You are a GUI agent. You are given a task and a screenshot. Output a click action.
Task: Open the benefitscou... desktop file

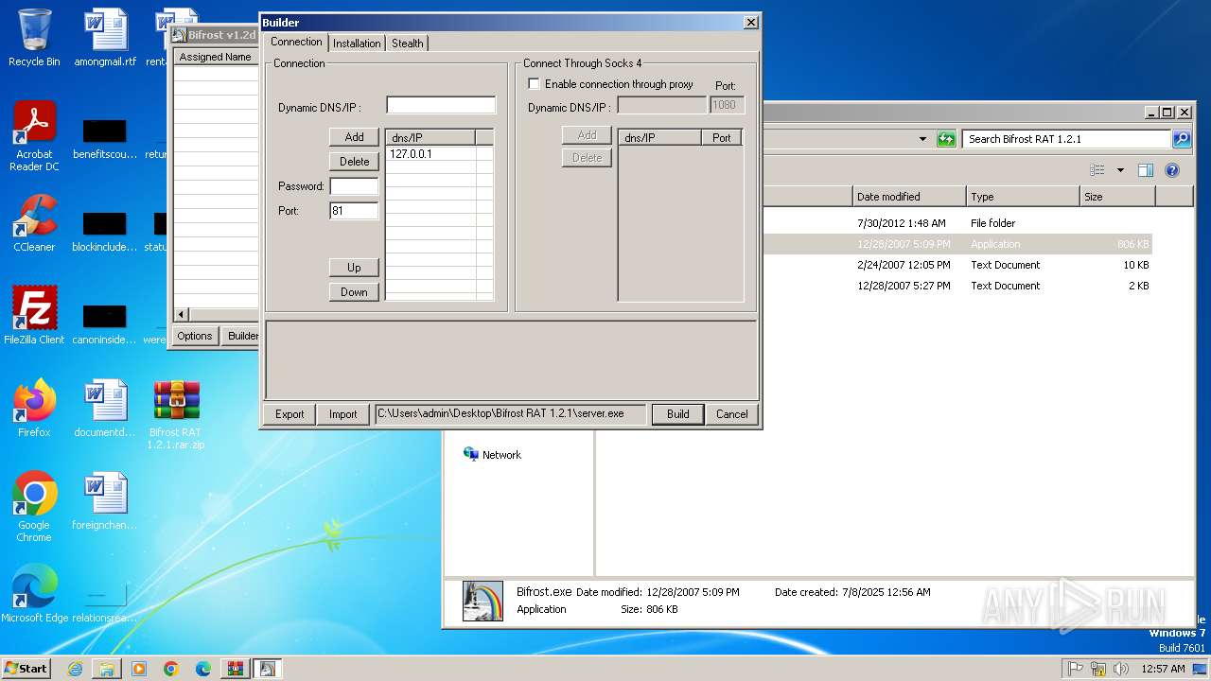point(105,137)
